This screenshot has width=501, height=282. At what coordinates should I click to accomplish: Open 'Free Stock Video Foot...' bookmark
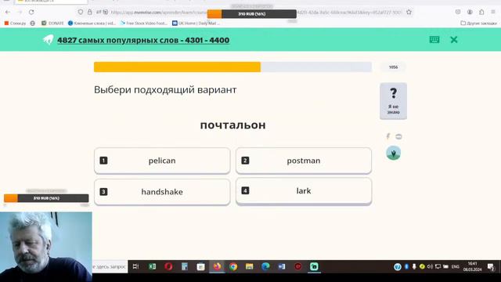tap(144, 23)
